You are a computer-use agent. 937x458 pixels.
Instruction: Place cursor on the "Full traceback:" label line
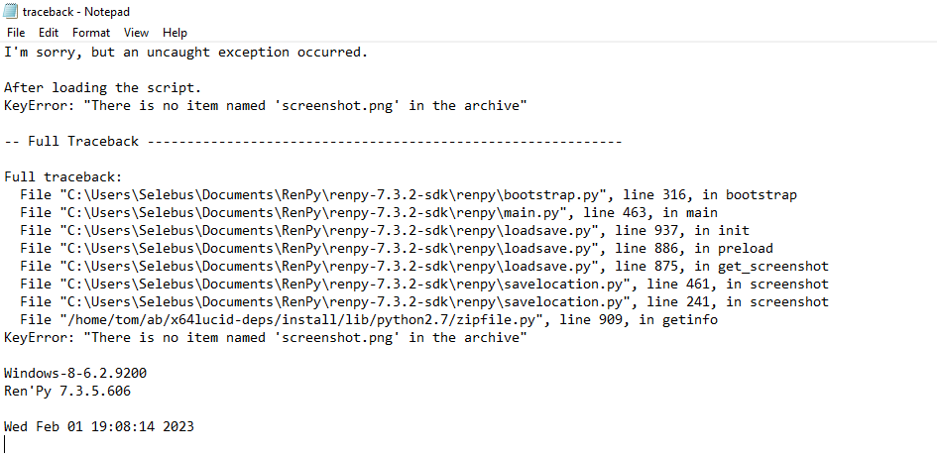63,177
